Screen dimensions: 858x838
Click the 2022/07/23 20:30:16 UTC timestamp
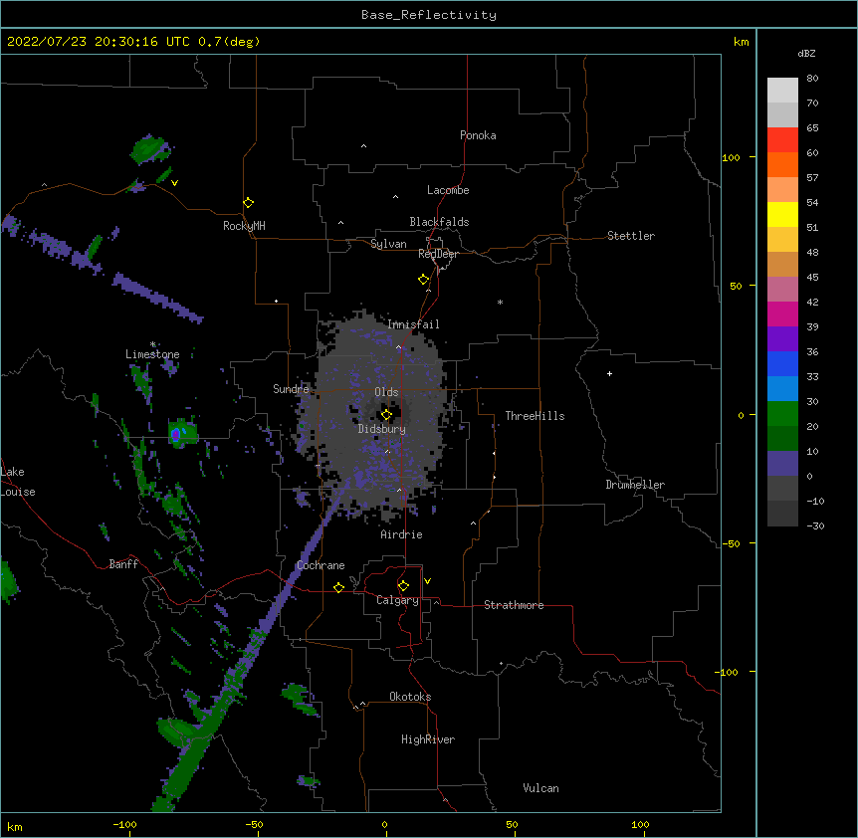[98, 42]
